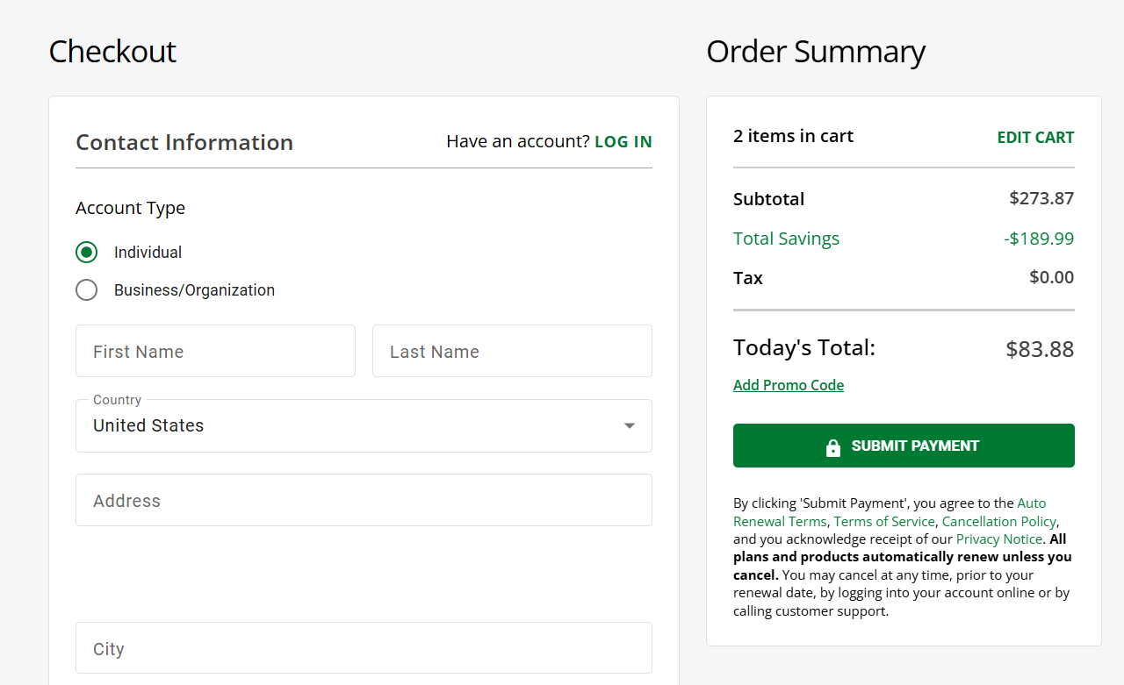The image size is (1124, 685).
Task: Click the Contact Information heading
Action: [x=184, y=142]
